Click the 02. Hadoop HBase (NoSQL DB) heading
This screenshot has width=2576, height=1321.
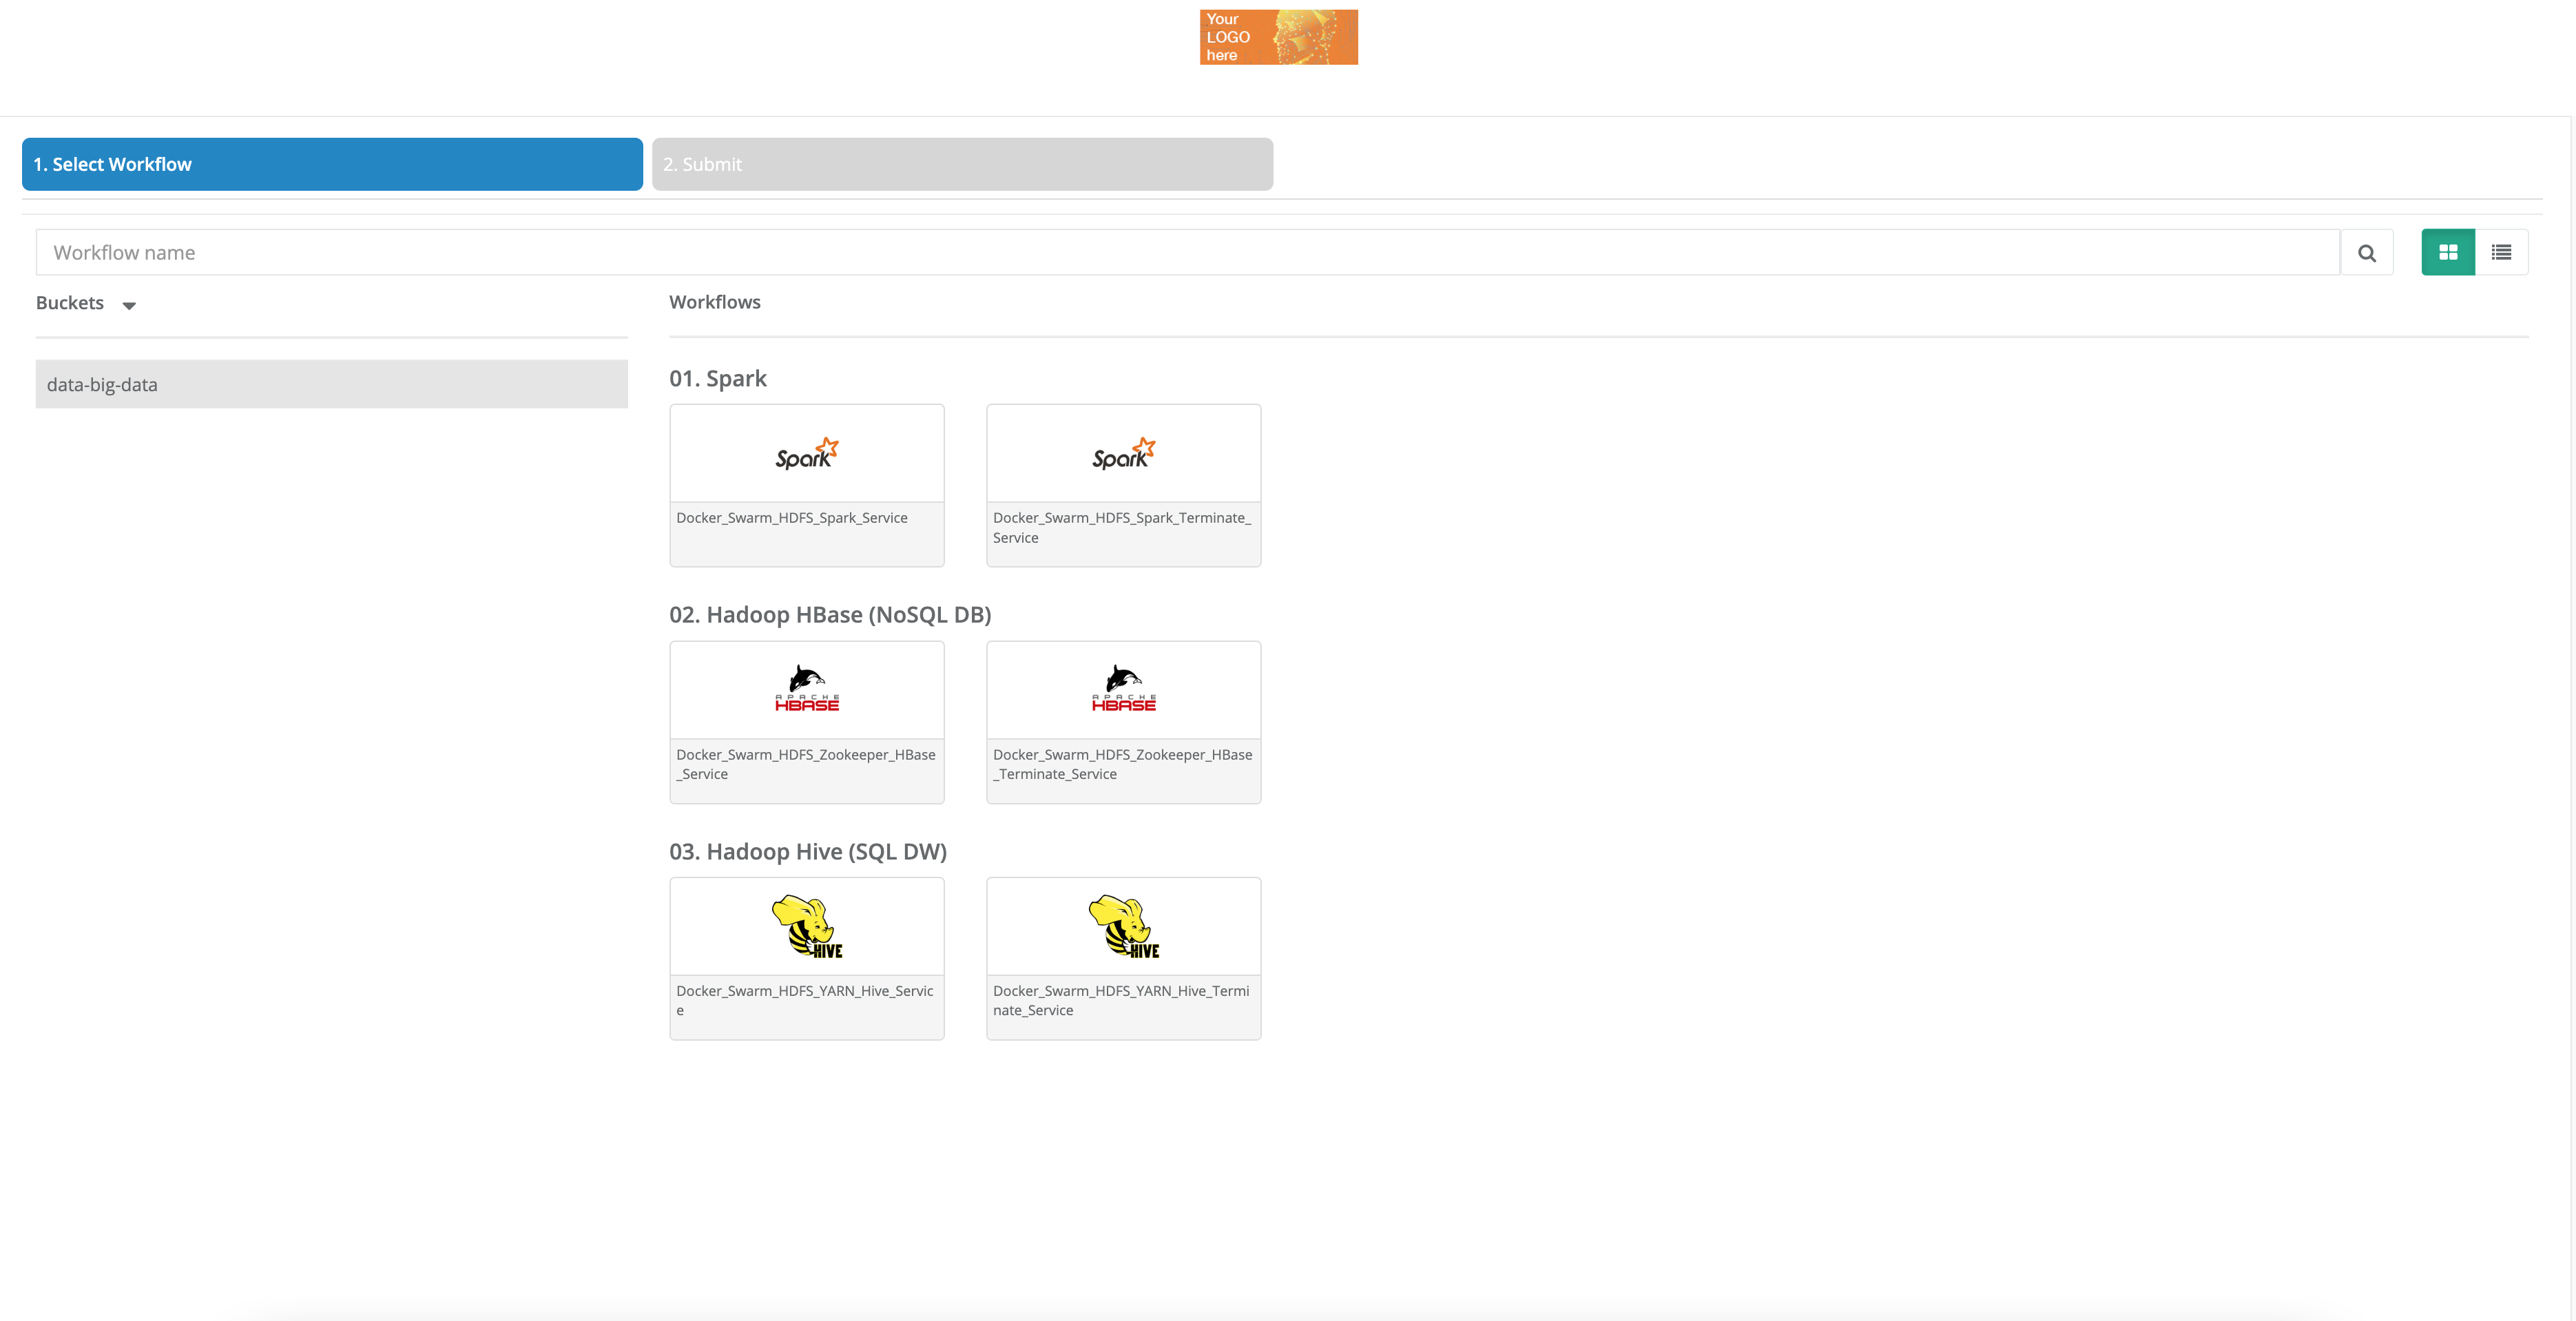[830, 615]
